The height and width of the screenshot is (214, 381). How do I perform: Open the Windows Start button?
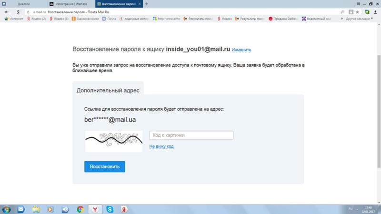pyautogui.click(x=6, y=209)
